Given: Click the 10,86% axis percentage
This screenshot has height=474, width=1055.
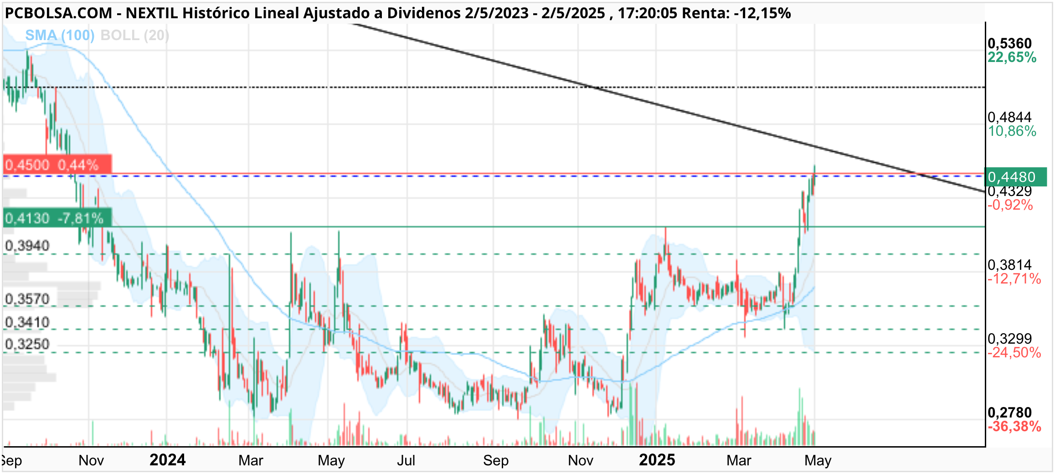Looking at the screenshot, I should tap(1012, 131).
